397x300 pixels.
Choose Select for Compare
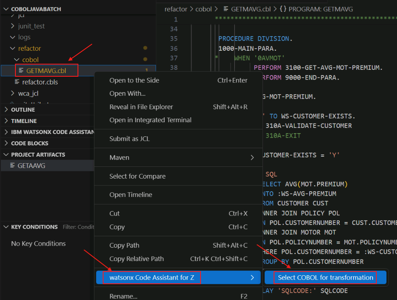point(178,176)
